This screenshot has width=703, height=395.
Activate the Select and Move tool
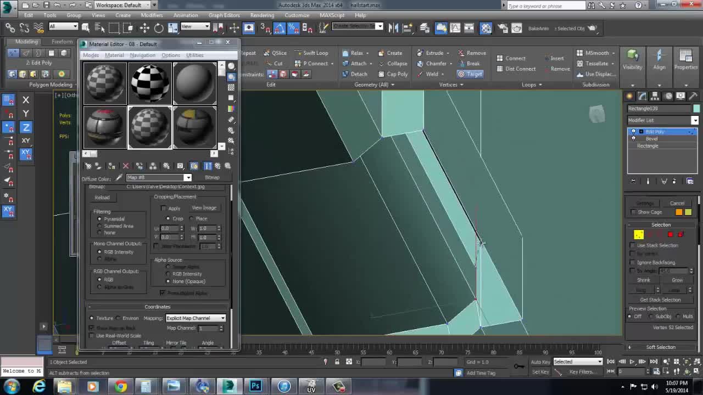(x=144, y=28)
